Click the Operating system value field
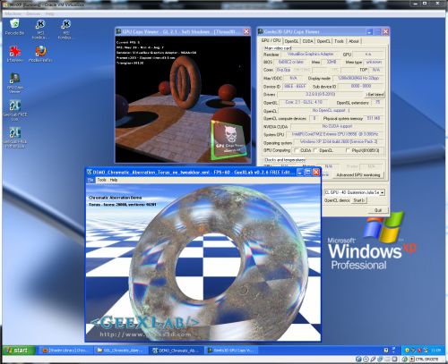This screenshot has height=364, width=448. click(x=339, y=142)
